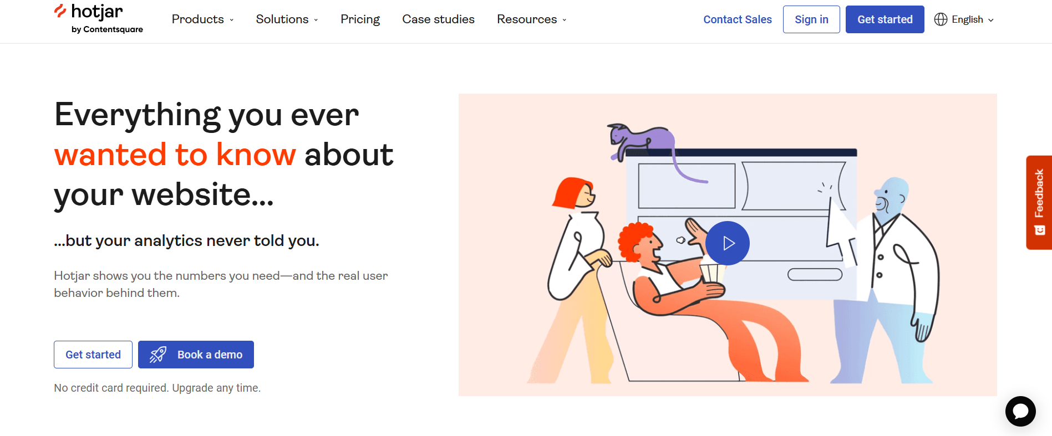Image resolution: width=1052 pixels, height=436 pixels.
Task: Click Get started in the header
Action: [885, 19]
